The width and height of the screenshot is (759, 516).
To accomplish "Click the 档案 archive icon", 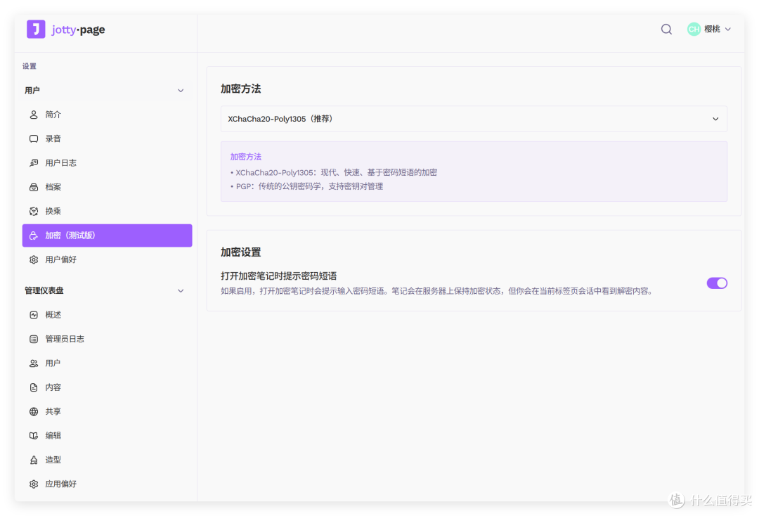I will click(x=34, y=187).
